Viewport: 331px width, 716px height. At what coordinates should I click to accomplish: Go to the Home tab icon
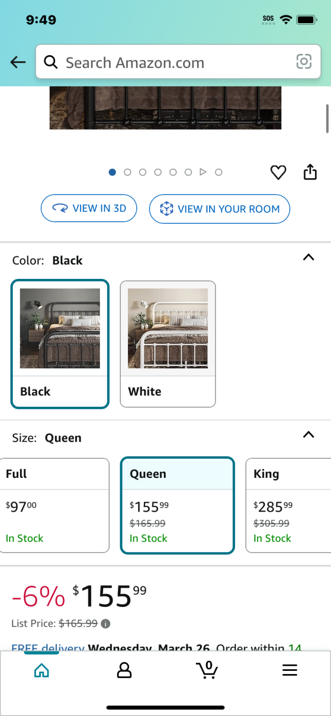pos(41,670)
